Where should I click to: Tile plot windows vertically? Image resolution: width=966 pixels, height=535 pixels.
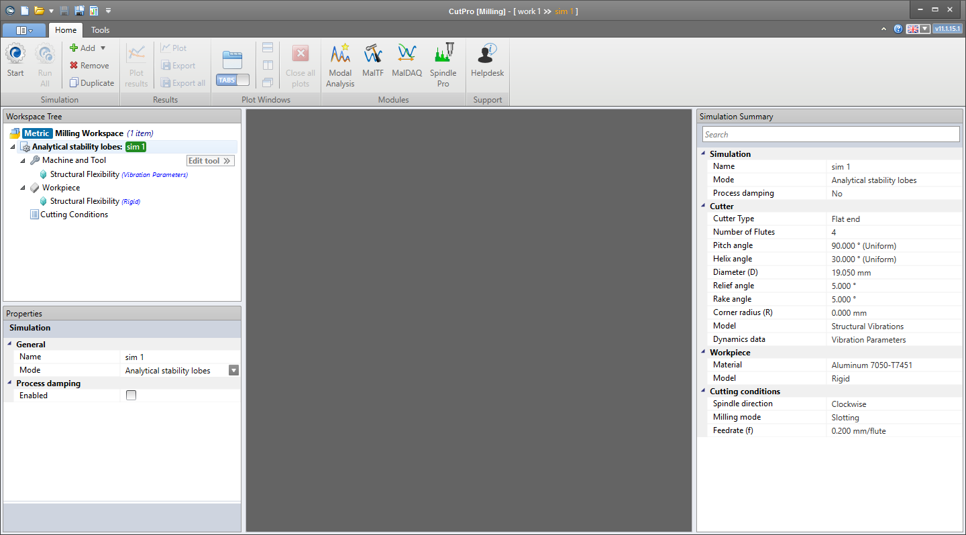[x=268, y=66]
